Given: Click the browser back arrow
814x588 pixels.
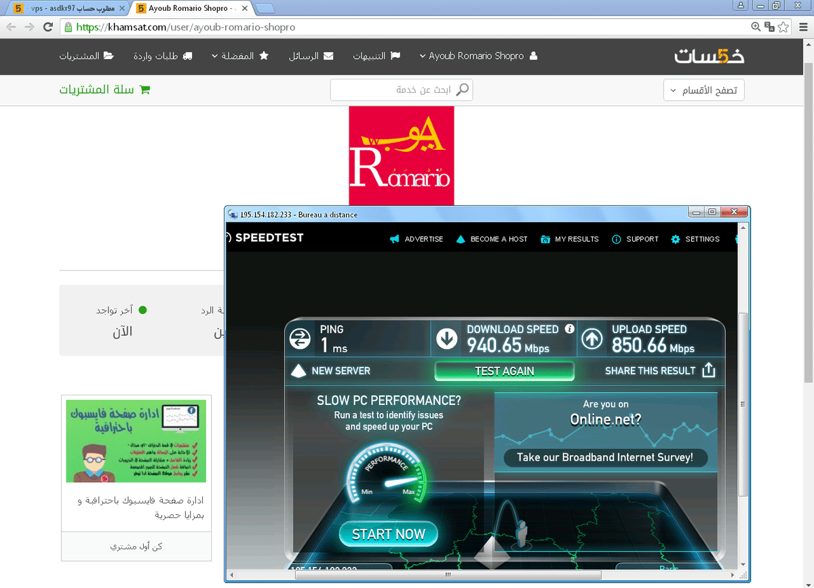Looking at the screenshot, I should (x=12, y=27).
